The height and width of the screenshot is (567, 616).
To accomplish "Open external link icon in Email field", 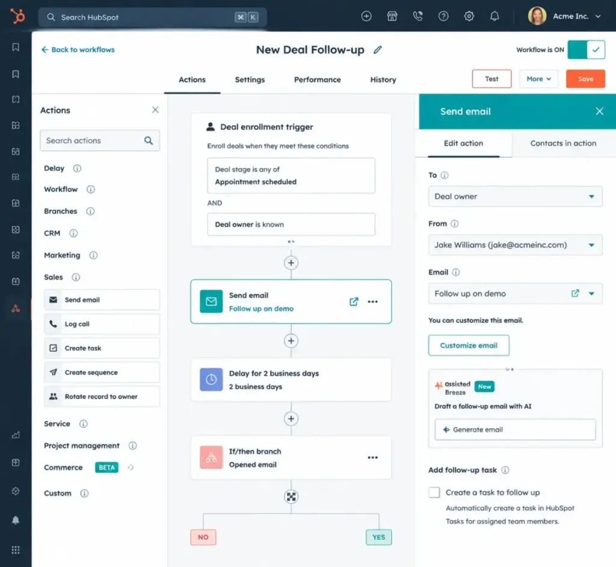I will click(575, 293).
